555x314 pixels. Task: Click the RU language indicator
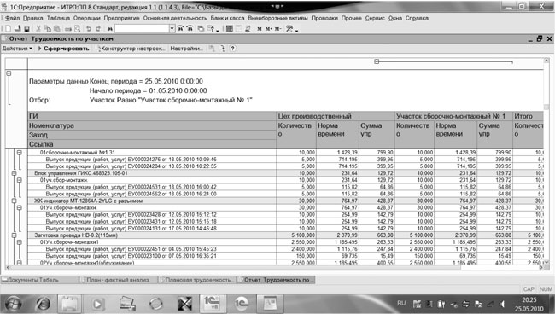point(401,303)
